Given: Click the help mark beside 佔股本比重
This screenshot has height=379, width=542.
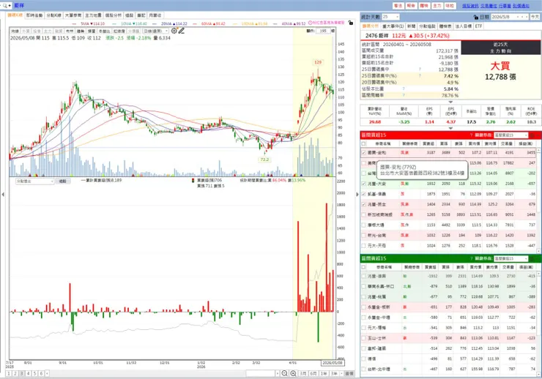Looking at the screenshot, I should pos(404,89).
